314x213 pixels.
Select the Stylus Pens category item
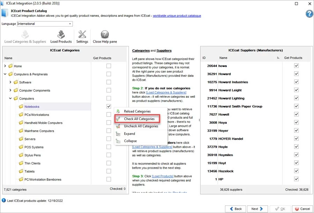pyautogui.click(x=32, y=155)
